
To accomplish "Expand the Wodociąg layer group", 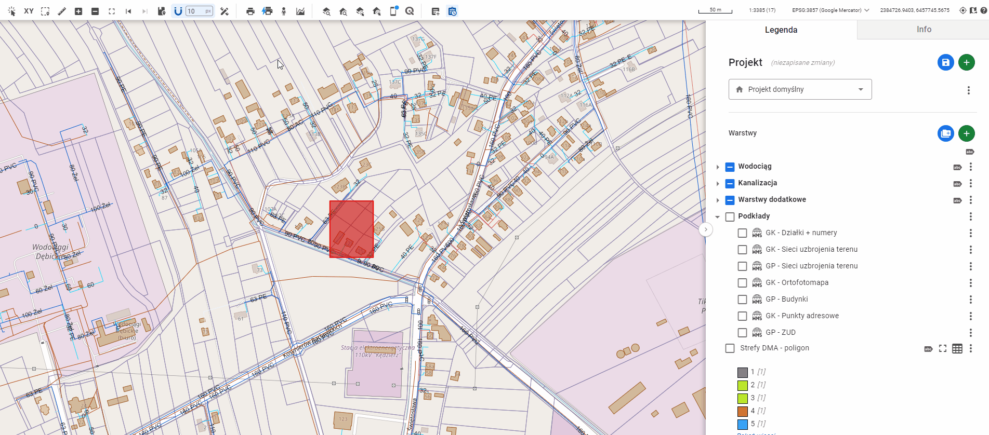I will (718, 167).
